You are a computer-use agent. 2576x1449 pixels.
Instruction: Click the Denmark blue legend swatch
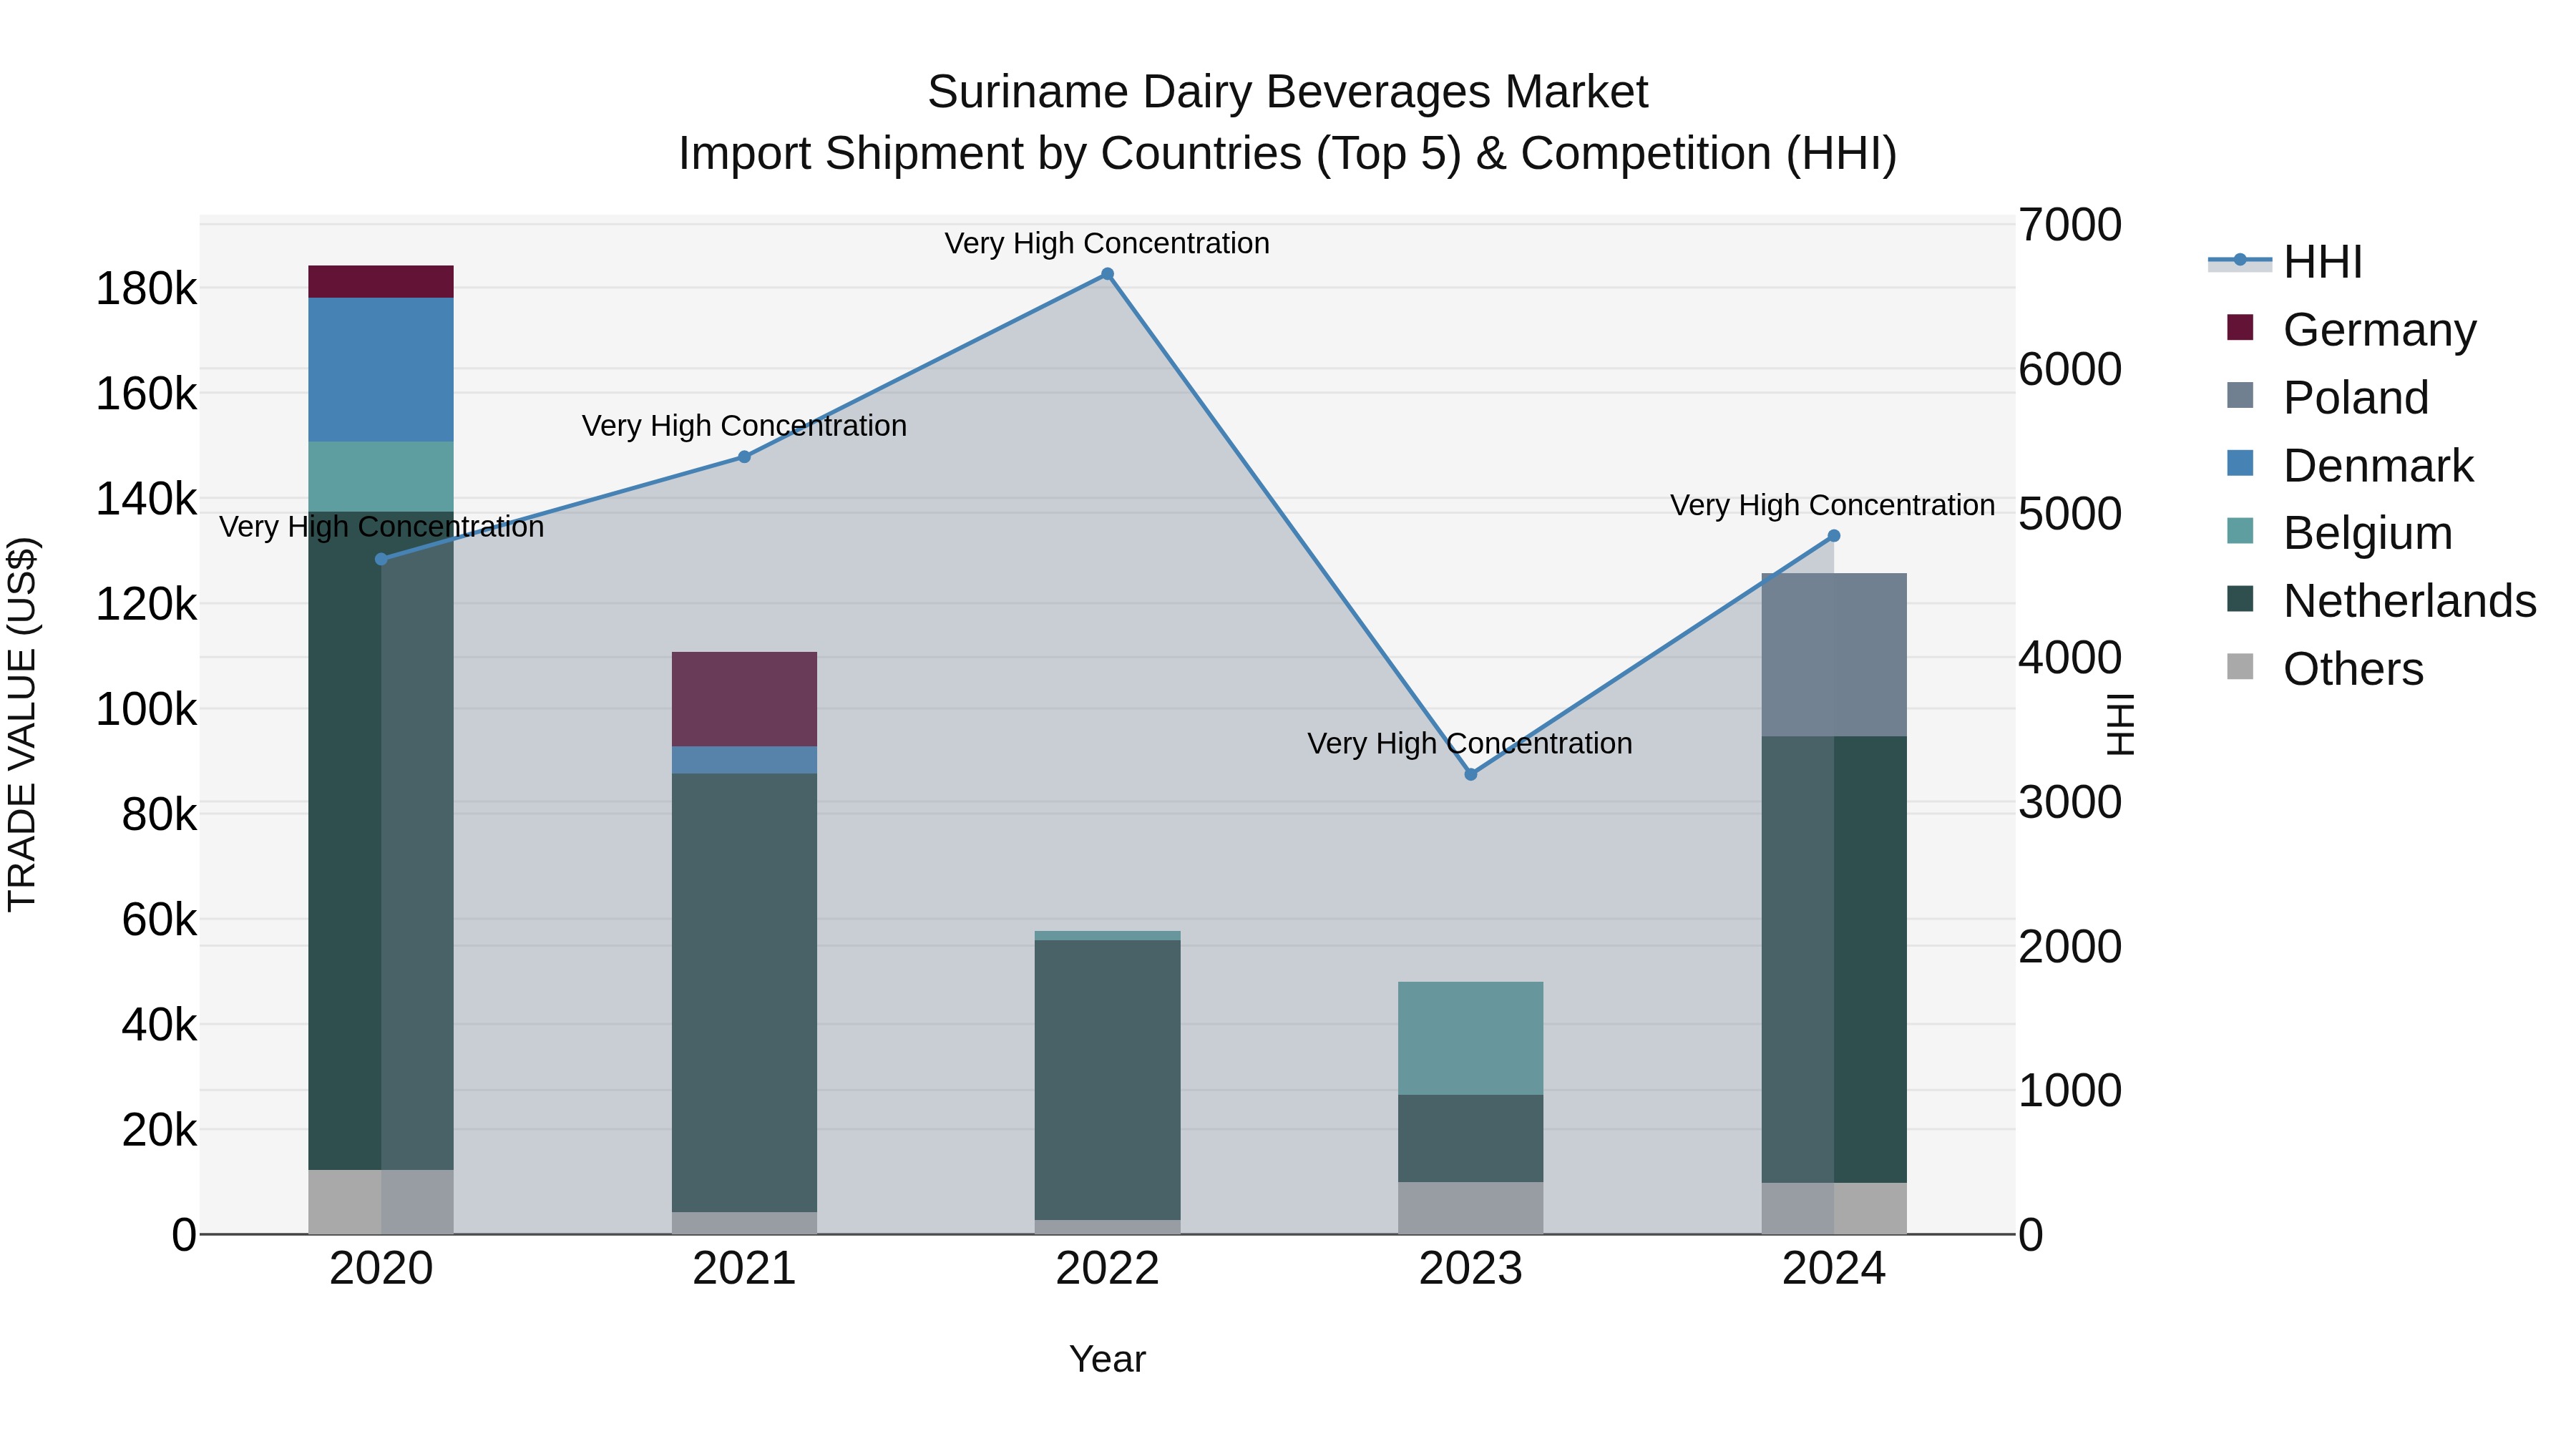click(2240, 463)
